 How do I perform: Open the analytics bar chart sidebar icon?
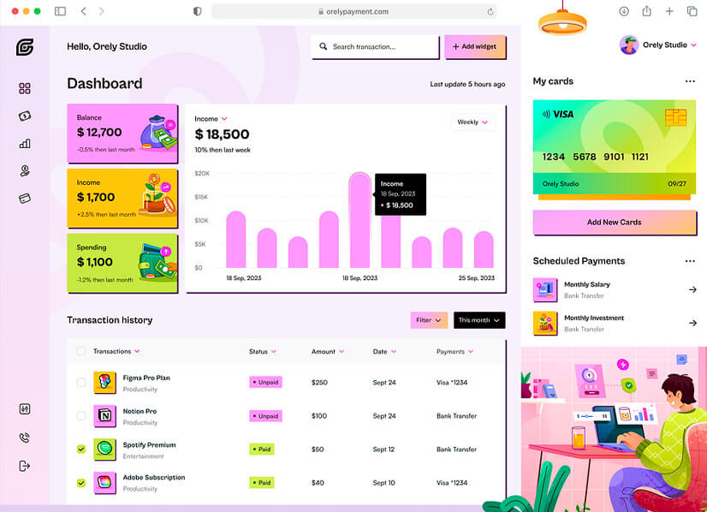point(24,143)
